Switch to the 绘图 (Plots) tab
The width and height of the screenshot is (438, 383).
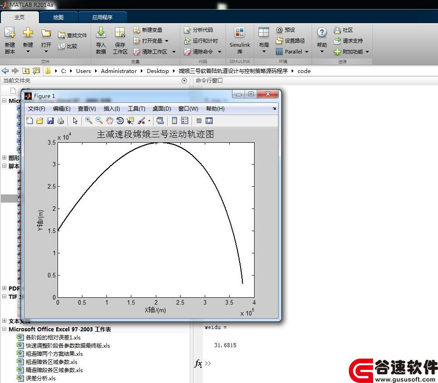[x=58, y=17]
